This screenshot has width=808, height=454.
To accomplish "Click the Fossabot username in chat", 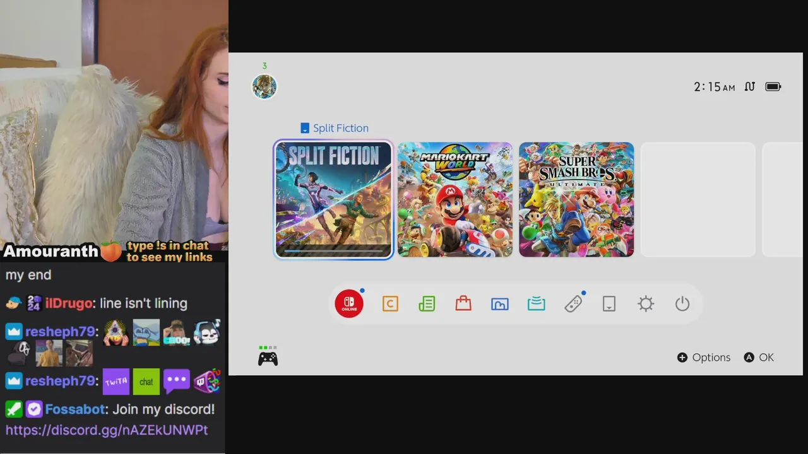I will coord(74,409).
